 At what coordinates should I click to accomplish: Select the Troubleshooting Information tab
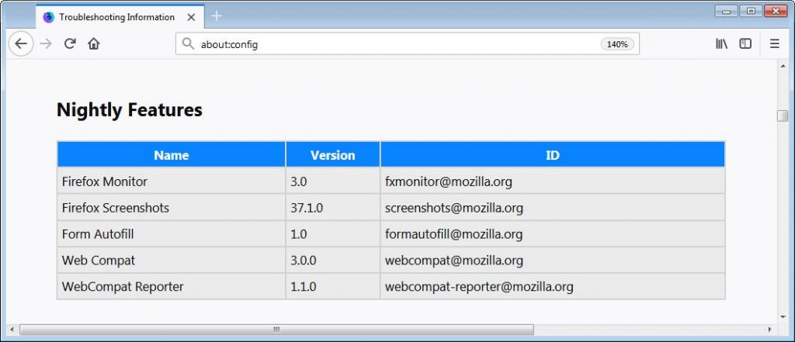tap(120, 17)
